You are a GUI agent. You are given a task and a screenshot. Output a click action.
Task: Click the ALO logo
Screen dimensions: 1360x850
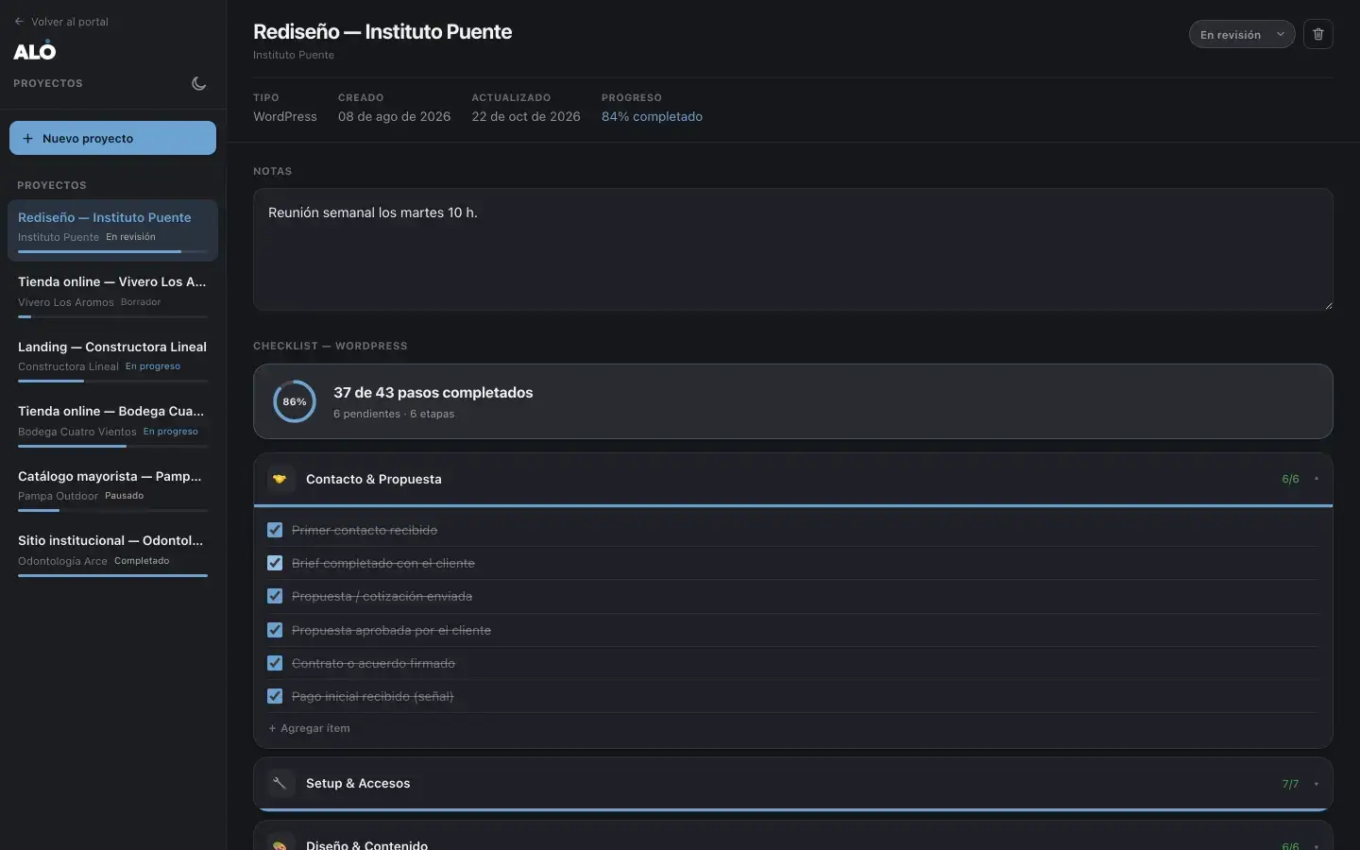(35, 51)
